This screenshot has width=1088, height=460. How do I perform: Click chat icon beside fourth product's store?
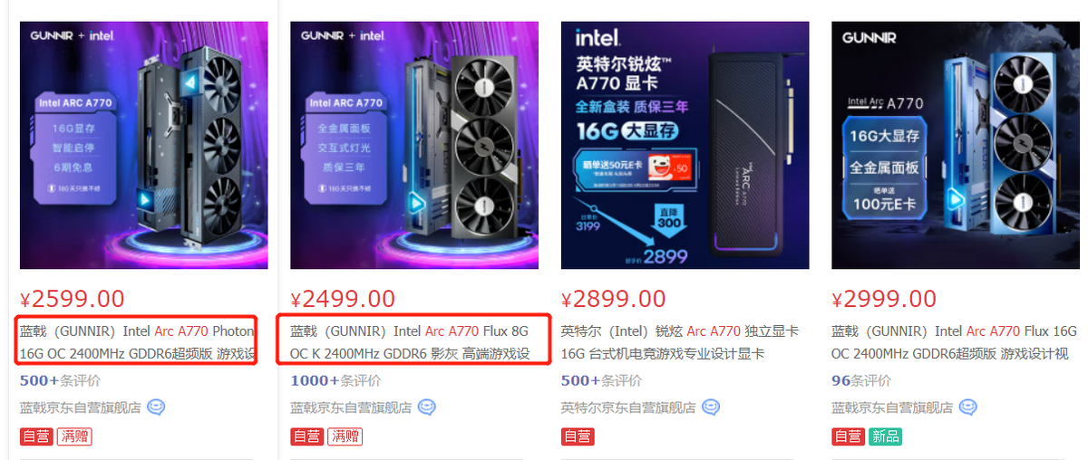(x=968, y=407)
